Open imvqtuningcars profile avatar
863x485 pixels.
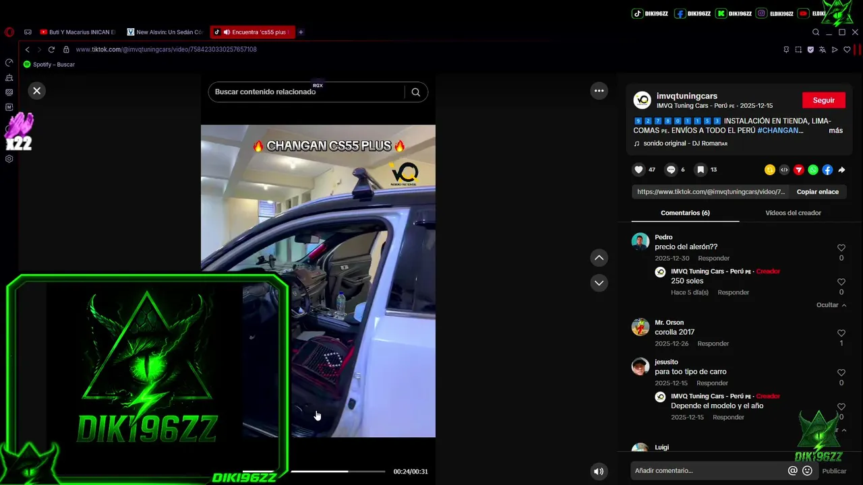pyautogui.click(x=642, y=100)
